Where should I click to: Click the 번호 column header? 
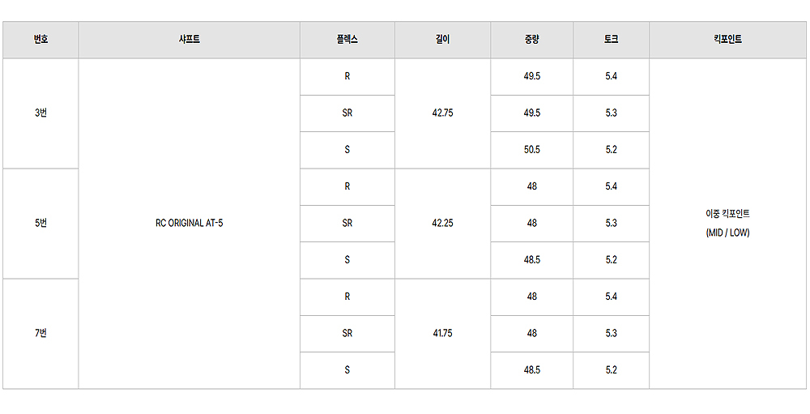(x=40, y=40)
